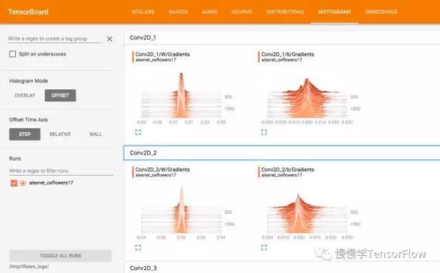Screen dimensions: 440x273
Task: Set histogram mode to Offset
Action: (60, 95)
